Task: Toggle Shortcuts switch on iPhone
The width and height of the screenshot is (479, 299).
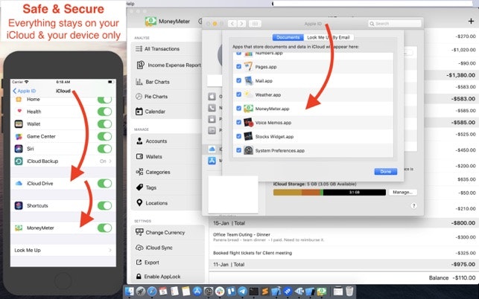Action: click(x=104, y=205)
